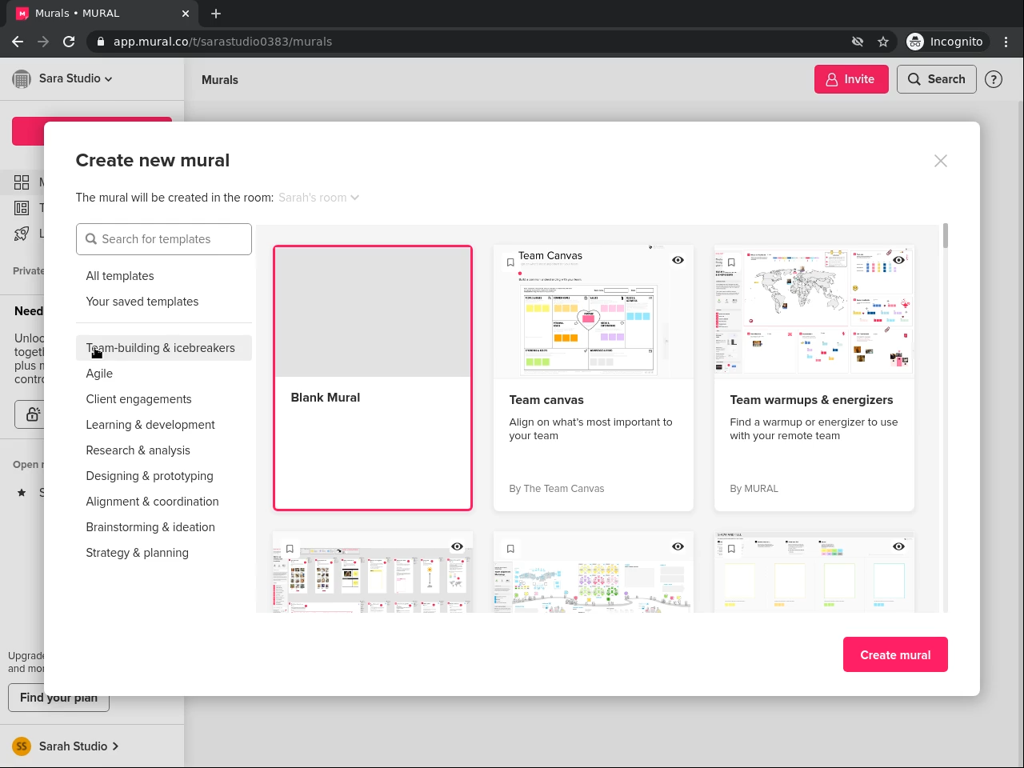
Task: Reload the page
Action: coord(69,42)
